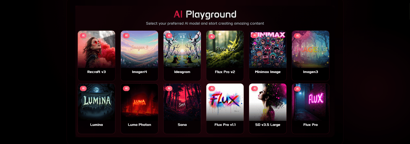This screenshot has width=410, height=144.
Task: Select the Lumina moonlit banner image
Action: tap(96, 102)
